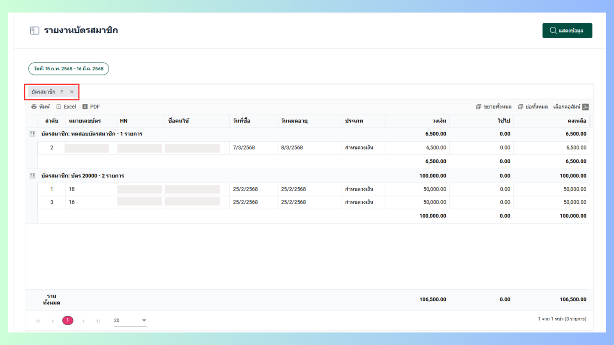Click sequence number 2 cell
The image size is (614, 345).
pyautogui.click(x=52, y=148)
